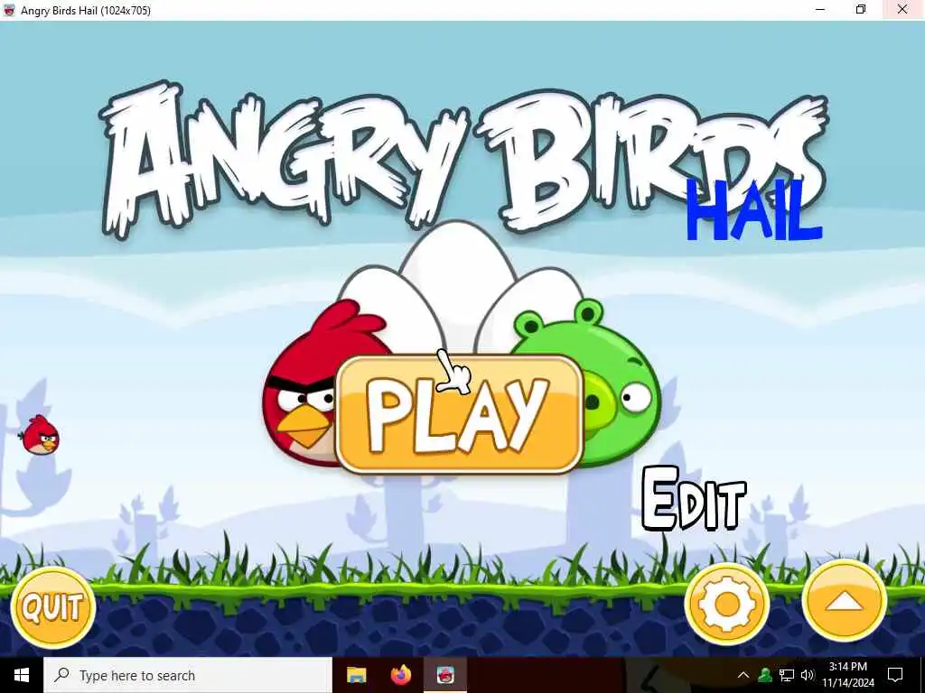This screenshot has width=925, height=693.
Task: Open the Windows Start menu
Action: click(x=22, y=675)
